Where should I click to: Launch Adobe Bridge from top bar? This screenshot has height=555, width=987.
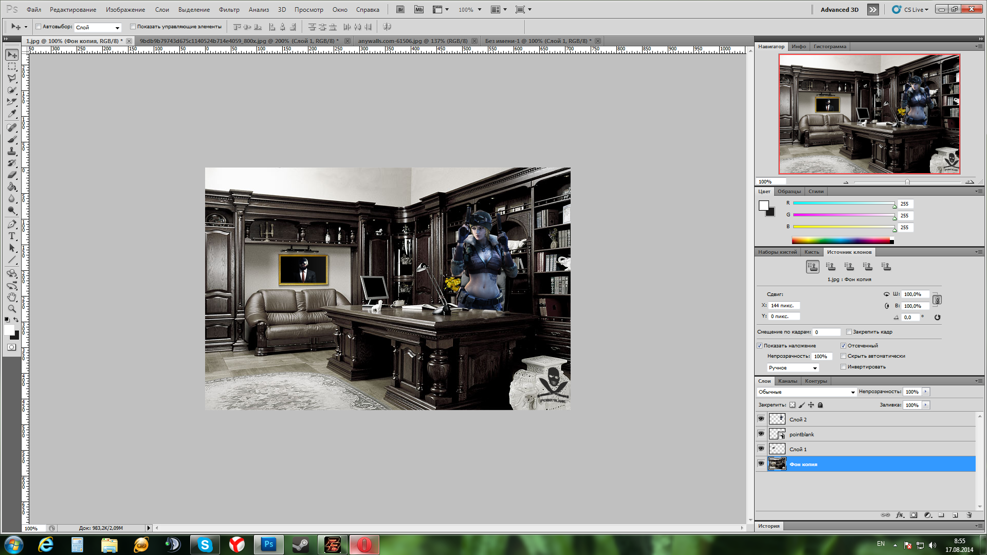pos(400,10)
